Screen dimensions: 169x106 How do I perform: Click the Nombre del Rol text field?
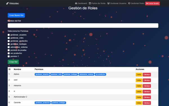coord(83,26)
